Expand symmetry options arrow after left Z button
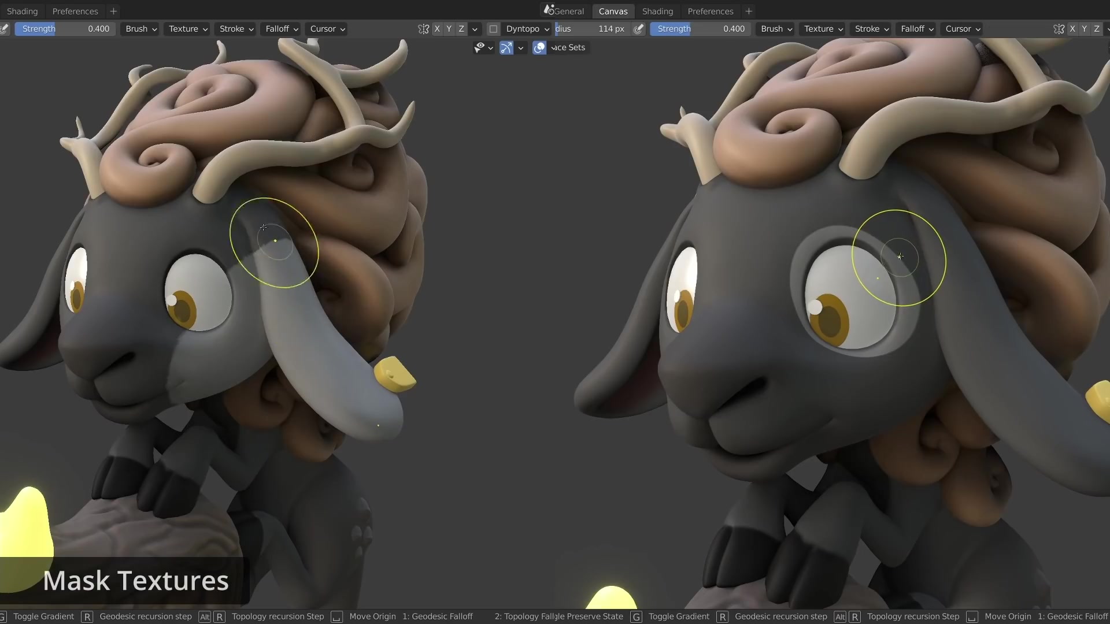 coord(475,29)
